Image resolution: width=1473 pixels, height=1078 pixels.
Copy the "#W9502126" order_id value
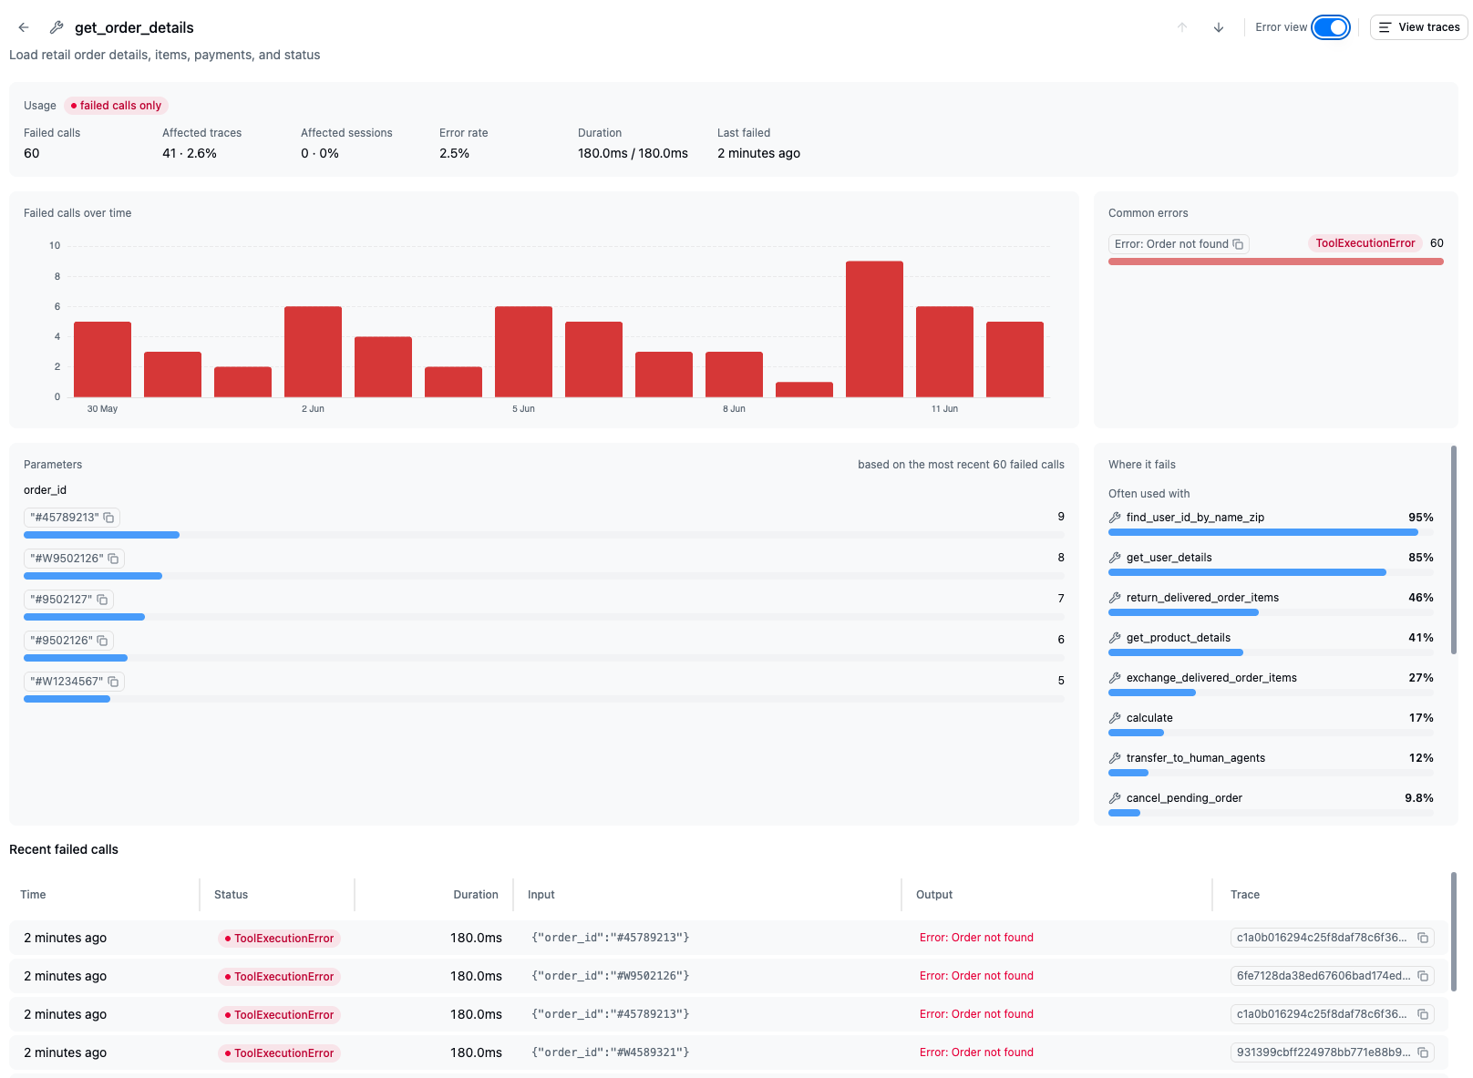pos(113,559)
